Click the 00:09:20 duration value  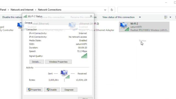(82, 48)
